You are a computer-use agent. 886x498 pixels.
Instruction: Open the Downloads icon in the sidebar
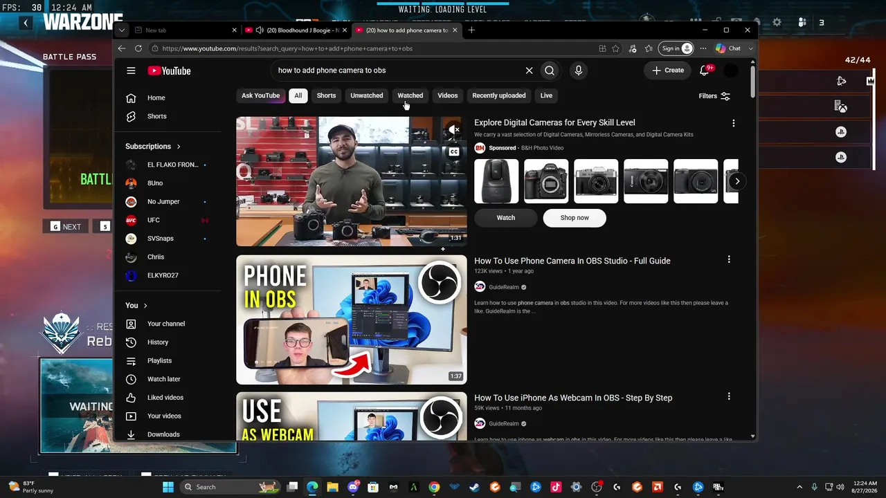(x=131, y=434)
